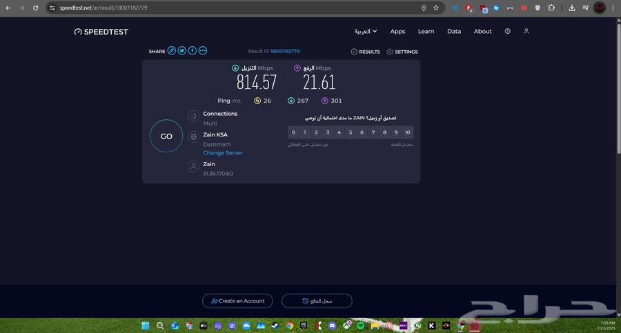Viewport: 621px width, 333px height.
Task: Open the Shazam extension icon
Action: pos(496,8)
